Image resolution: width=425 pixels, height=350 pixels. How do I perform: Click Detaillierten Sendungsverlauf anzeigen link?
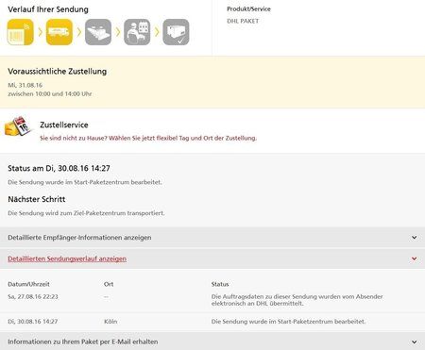tap(67, 258)
